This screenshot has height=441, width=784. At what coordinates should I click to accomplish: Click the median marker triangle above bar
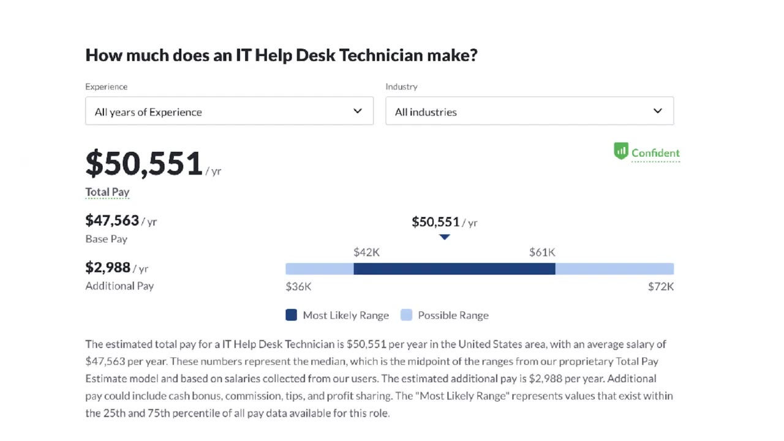[x=445, y=237]
